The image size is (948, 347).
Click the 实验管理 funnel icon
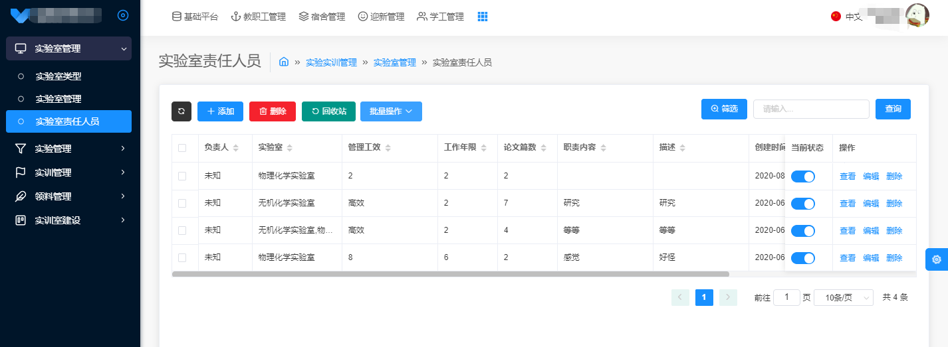coord(21,149)
